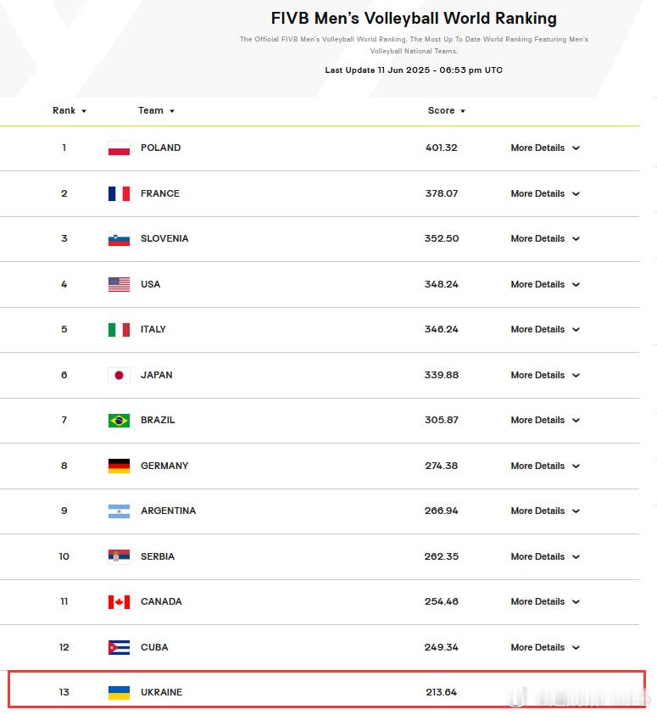Show More Details for Germany
657x715 pixels.
pos(545,466)
